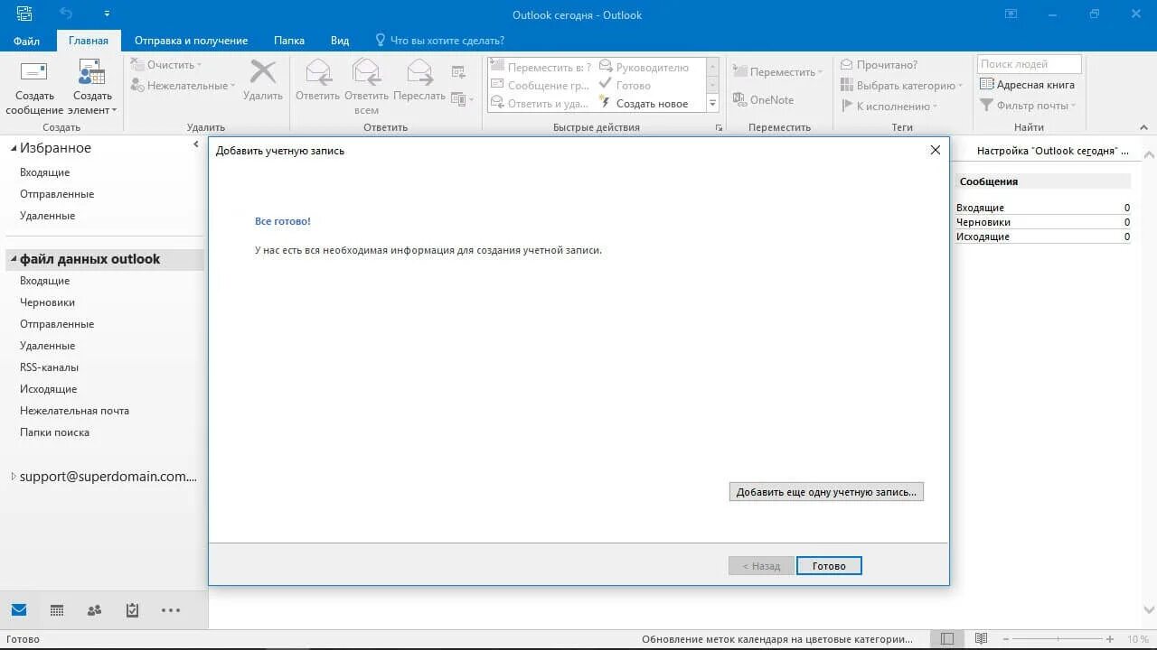Click the zoom out minus icon
Image resolution: width=1157 pixels, height=650 pixels.
pyautogui.click(x=1005, y=639)
